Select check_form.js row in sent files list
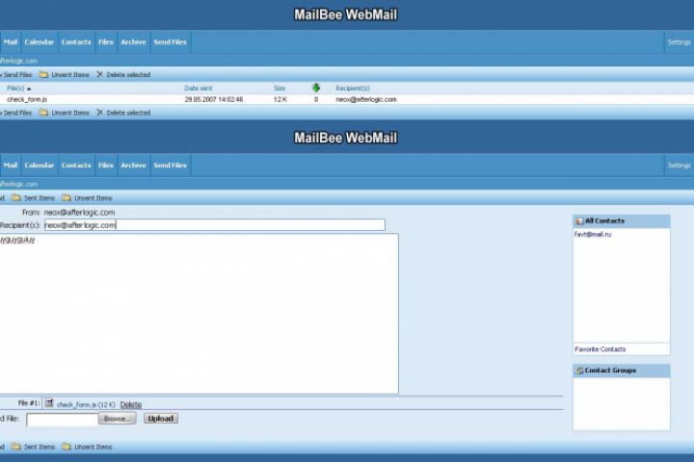The image size is (694, 462). 347,99
